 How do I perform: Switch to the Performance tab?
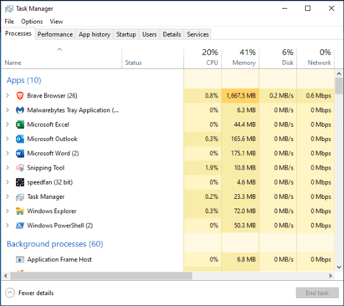coord(55,34)
